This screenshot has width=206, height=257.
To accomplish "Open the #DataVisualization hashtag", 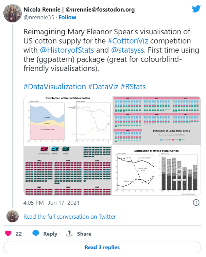I will point(55,87).
